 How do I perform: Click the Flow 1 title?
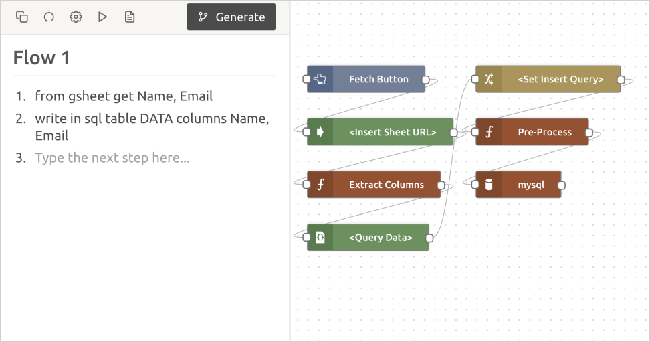41,58
